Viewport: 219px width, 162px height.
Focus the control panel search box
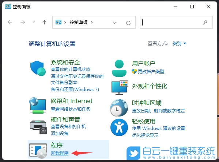click(176, 22)
